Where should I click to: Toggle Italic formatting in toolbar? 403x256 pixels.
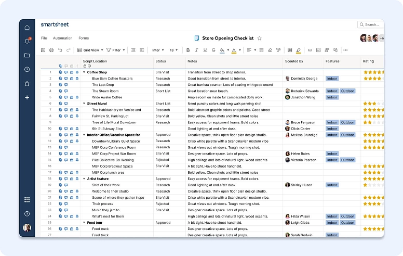(x=196, y=50)
